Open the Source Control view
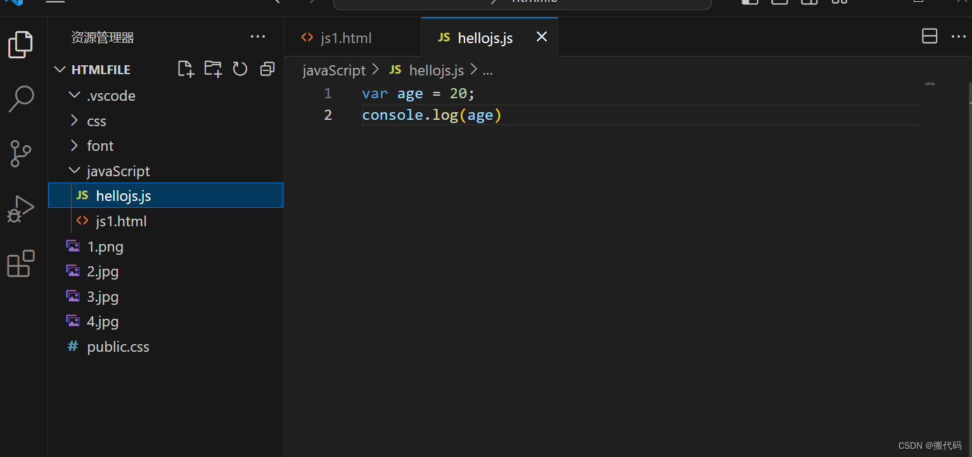This screenshot has width=972, height=457. click(21, 153)
